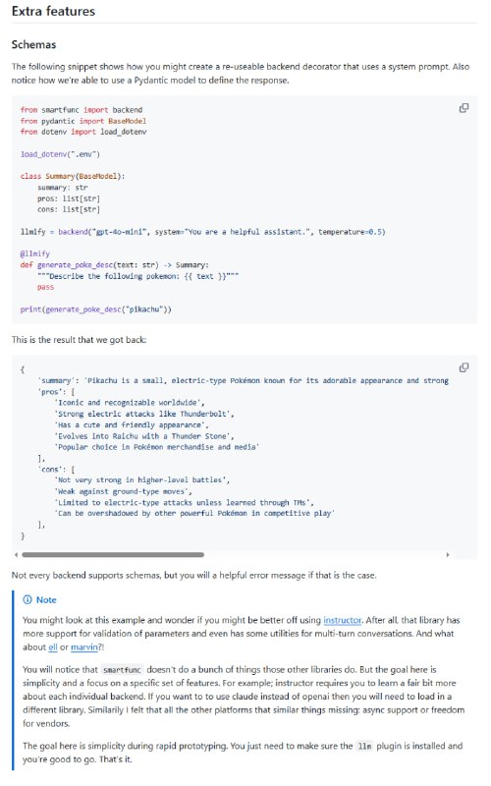491x786 pixels.
Task: Click the info icon beside Note
Action: [x=27, y=599]
